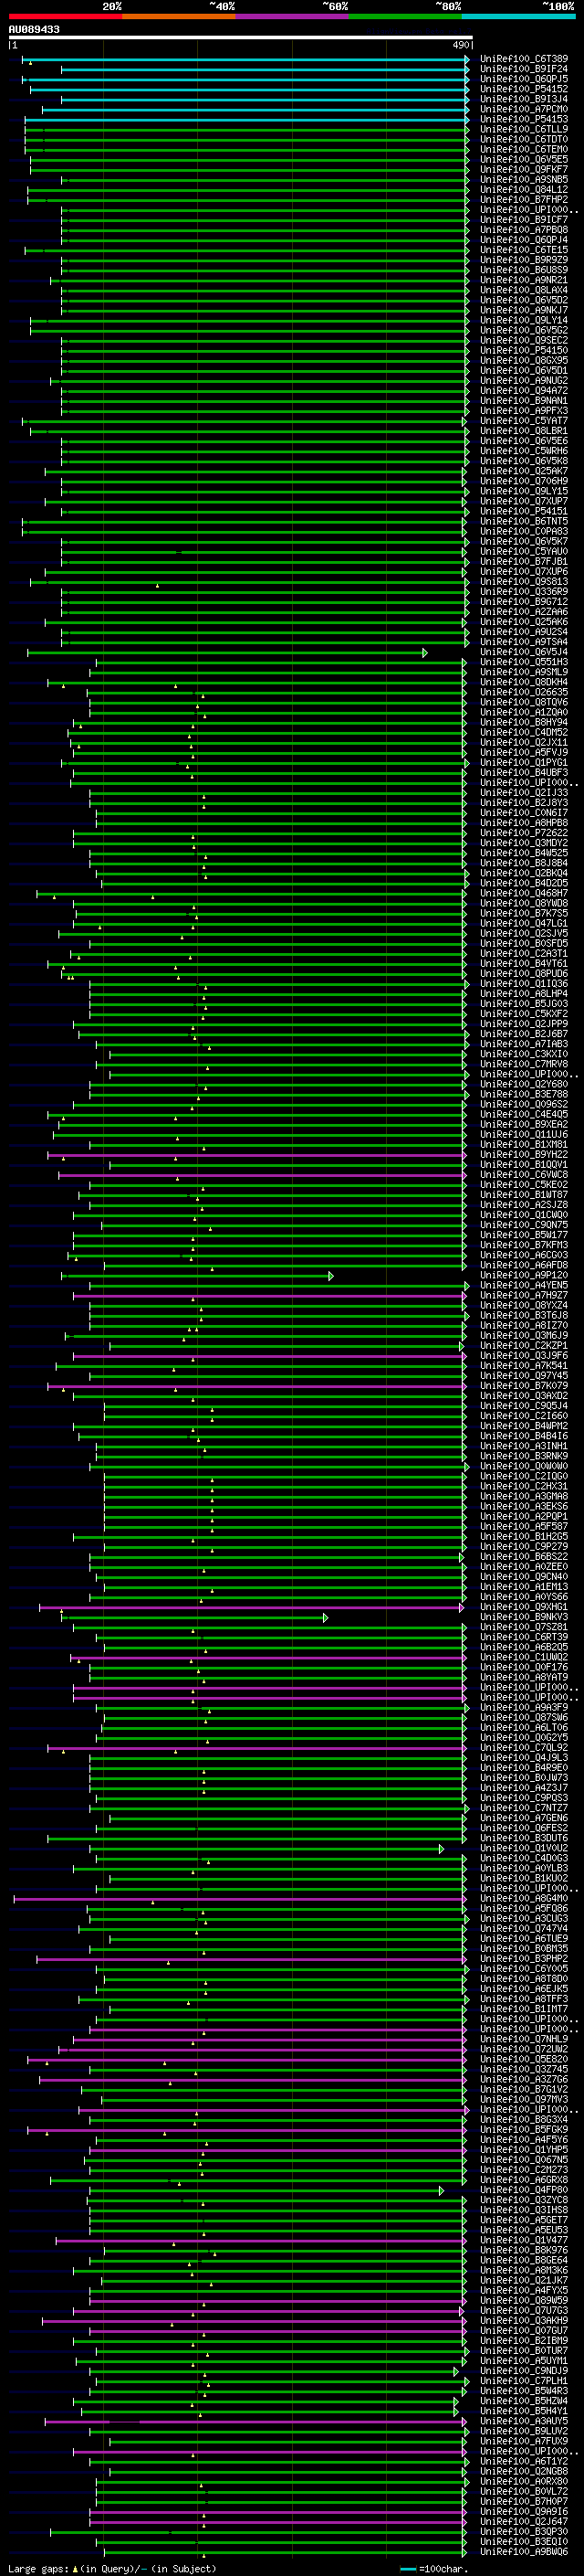
Task: Click the orange ~40% identity legend bar
Action: coord(179,16)
